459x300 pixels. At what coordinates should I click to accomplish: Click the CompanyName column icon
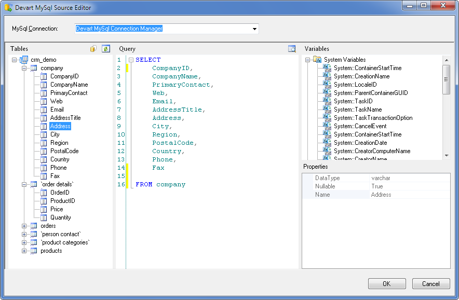[x=44, y=85]
